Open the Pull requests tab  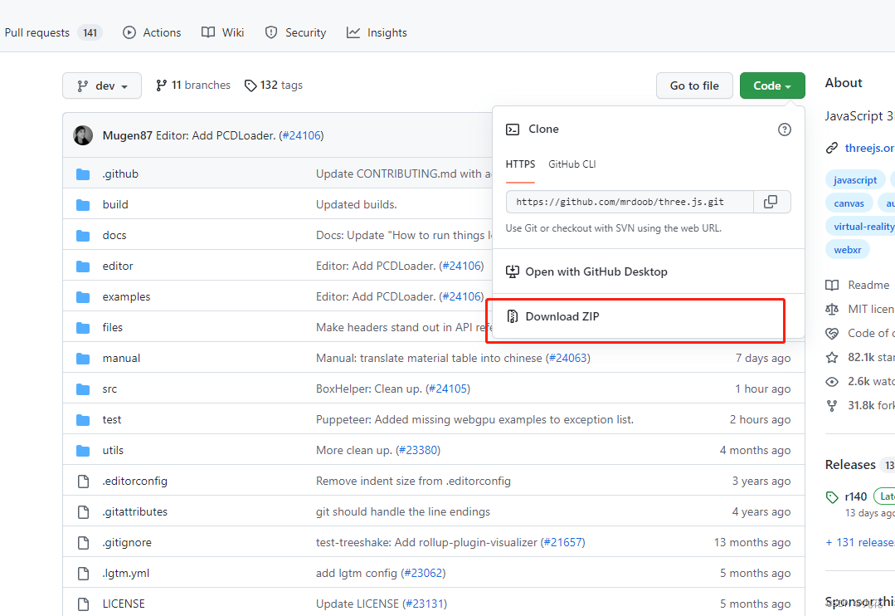[53, 32]
